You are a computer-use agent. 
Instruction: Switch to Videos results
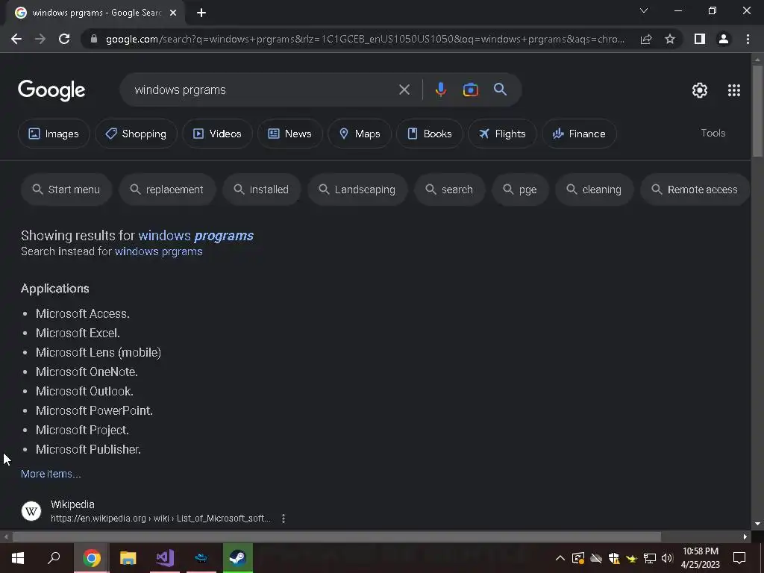(x=217, y=134)
